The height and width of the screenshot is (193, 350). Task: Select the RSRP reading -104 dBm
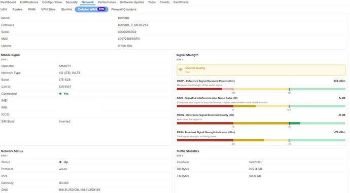coord(339,81)
